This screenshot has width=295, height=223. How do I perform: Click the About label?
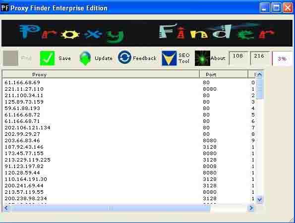218,58
